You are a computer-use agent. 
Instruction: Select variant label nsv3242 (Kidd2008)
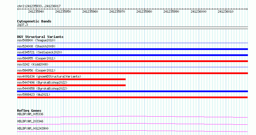[x=33, y=64]
